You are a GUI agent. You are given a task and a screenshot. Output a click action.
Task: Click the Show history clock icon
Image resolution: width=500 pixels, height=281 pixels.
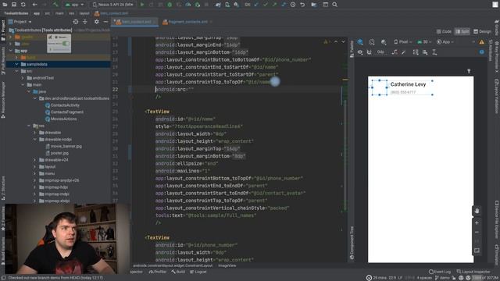point(293,5)
